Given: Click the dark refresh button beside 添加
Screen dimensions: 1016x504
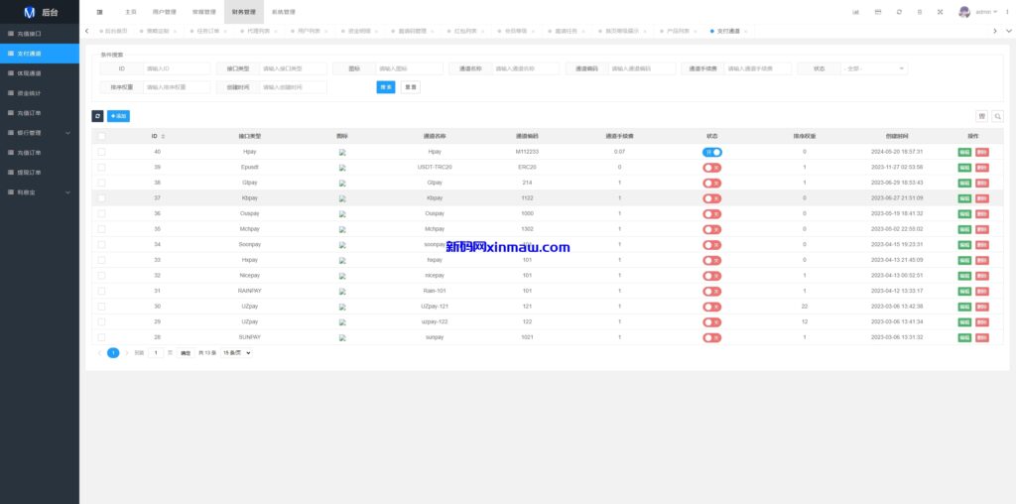Looking at the screenshot, I should tap(97, 116).
